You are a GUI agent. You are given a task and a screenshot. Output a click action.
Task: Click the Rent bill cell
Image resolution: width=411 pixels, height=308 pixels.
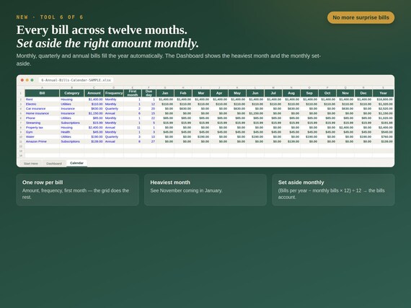coord(43,100)
